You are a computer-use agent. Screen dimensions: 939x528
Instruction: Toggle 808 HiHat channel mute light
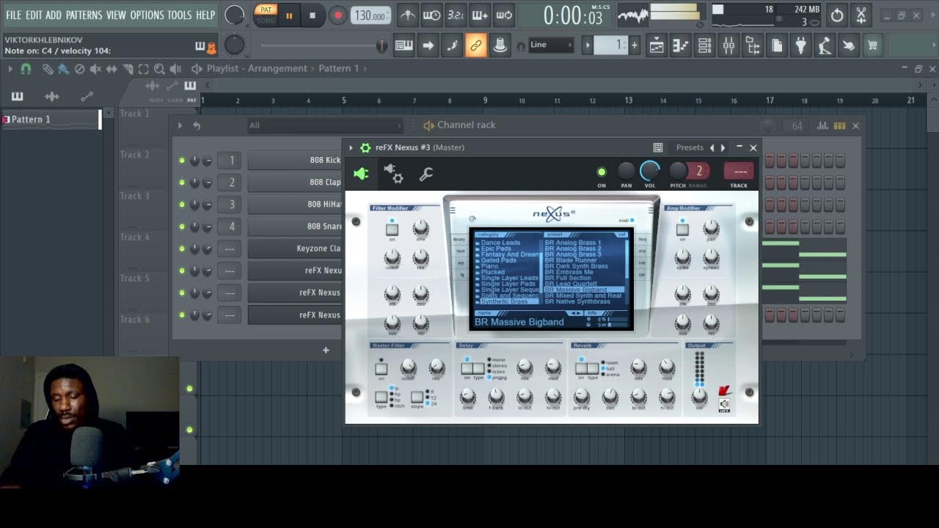point(182,205)
